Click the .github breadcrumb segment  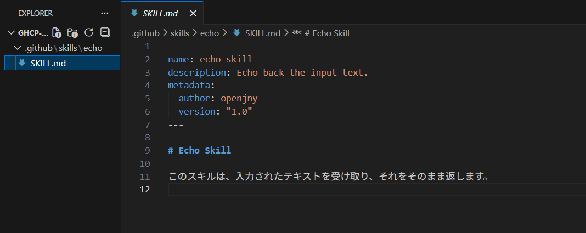tap(145, 33)
